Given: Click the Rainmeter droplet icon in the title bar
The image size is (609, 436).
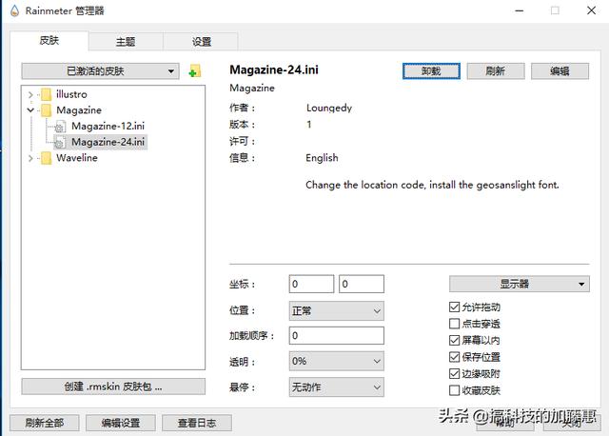Looking at the screenshot, I should (15, 10).
